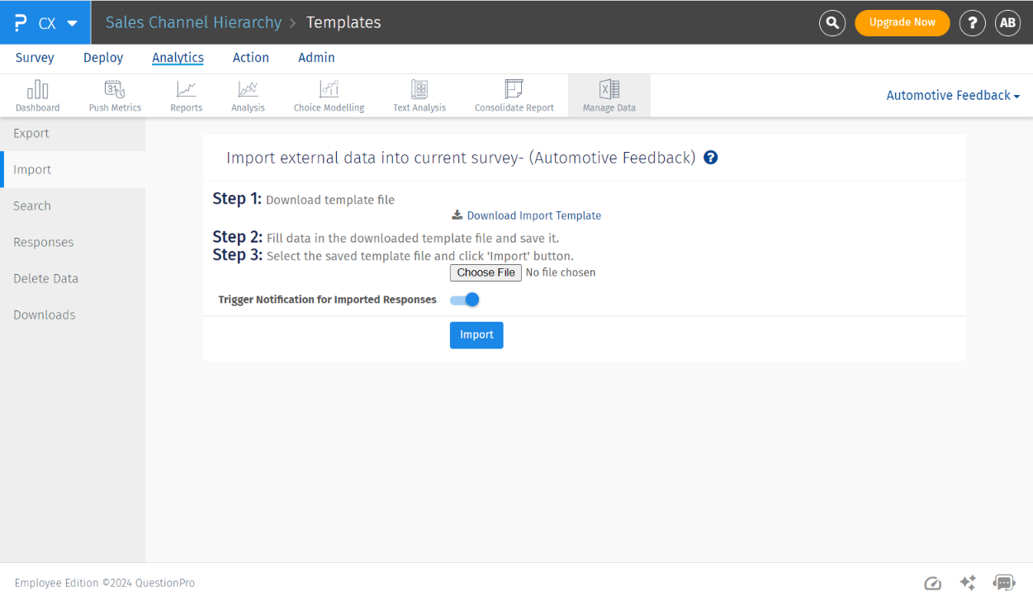Disable Trigger Notification for Imported Responses
1033x601 pixels.
tap(465, 300)
